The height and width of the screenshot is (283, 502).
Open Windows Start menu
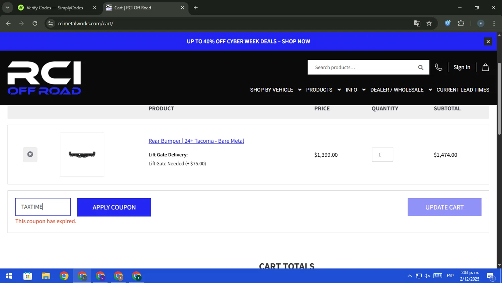tap(9, 276)
